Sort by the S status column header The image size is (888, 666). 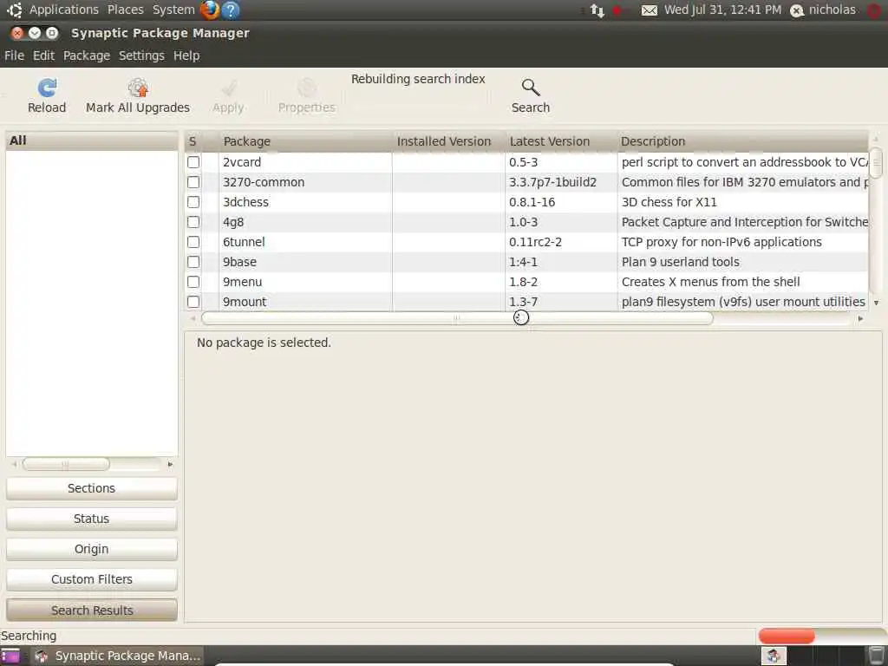point(193,141)
